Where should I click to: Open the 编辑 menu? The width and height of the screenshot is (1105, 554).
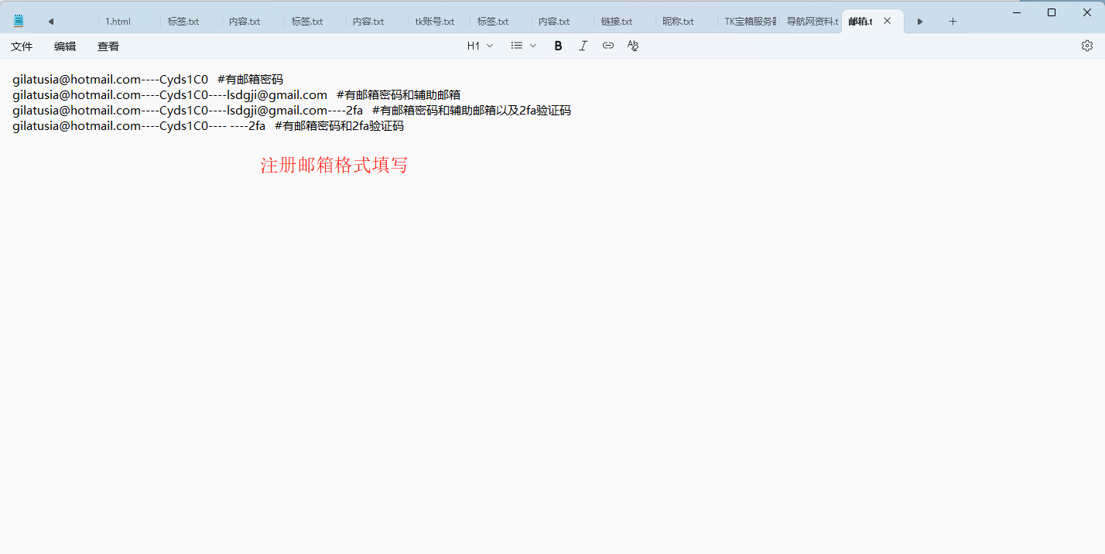pyautogui.click(x=65, y=46)
